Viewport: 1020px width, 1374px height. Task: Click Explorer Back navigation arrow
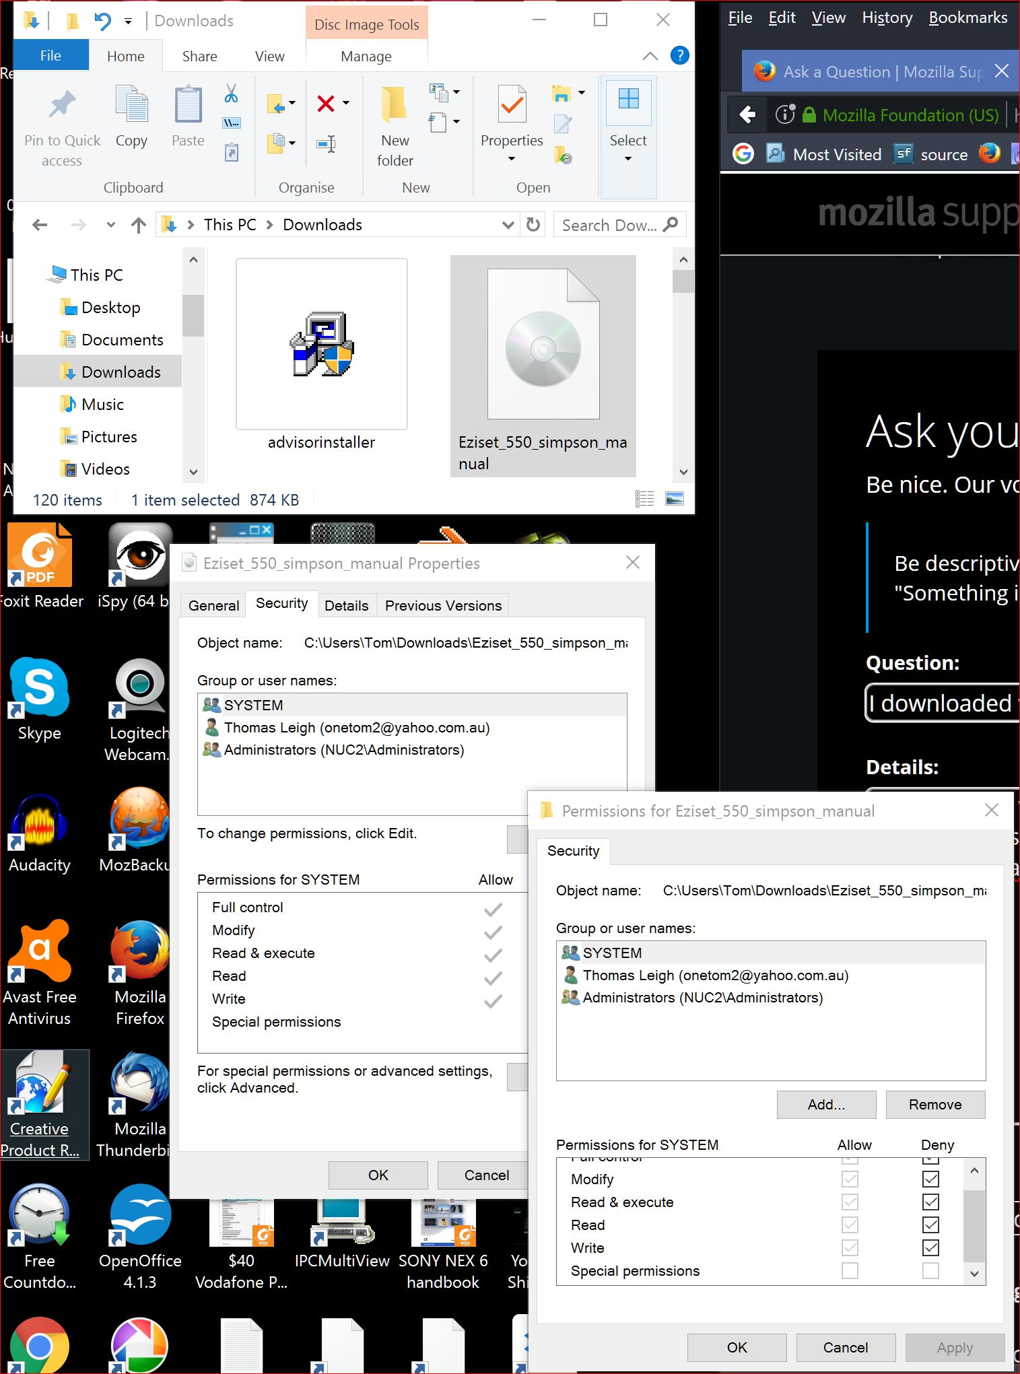click(x=40, y=225)
